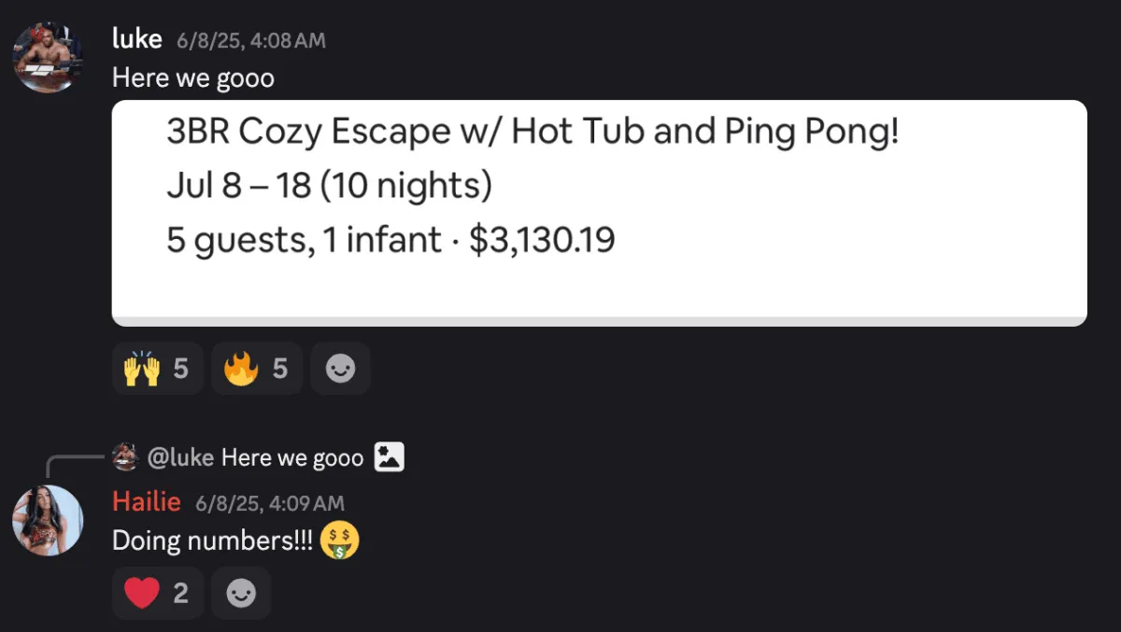Click the $3,130.19 price in the listing card

click(542, 240)
